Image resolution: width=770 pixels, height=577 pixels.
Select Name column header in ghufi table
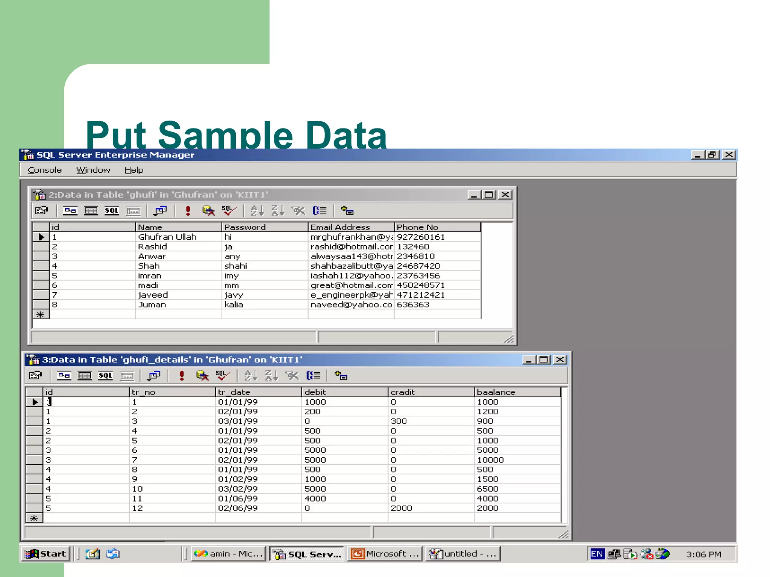tap(178, 227)
